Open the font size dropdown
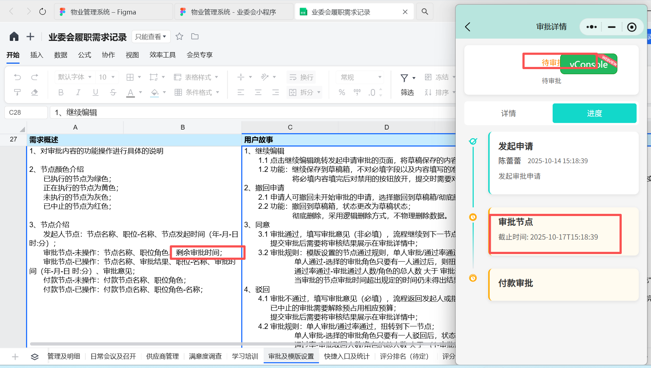The image size is (651, 368). pos(107,77)
